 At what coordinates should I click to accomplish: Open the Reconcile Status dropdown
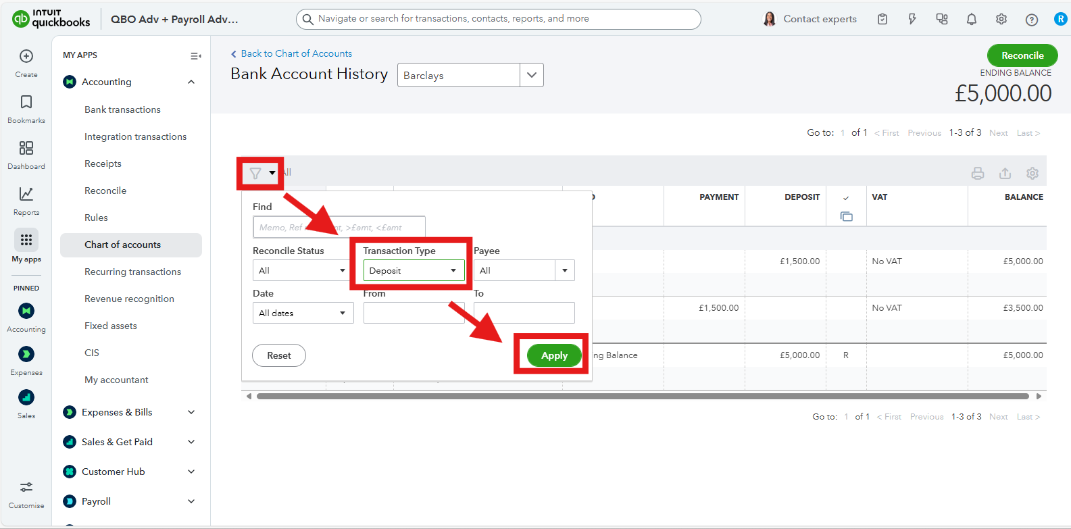coord(302,270)
